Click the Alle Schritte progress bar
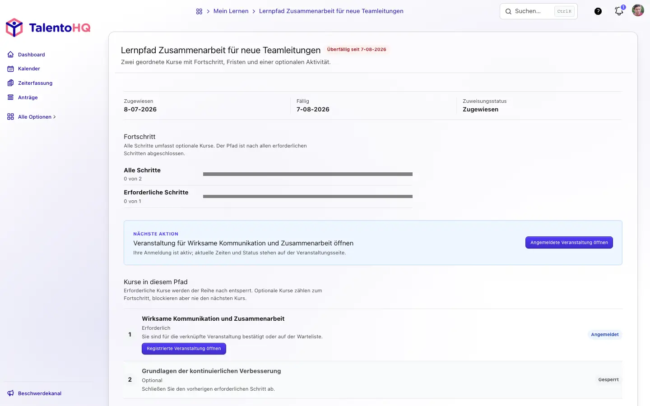650x406 pixels. point(308,174)
